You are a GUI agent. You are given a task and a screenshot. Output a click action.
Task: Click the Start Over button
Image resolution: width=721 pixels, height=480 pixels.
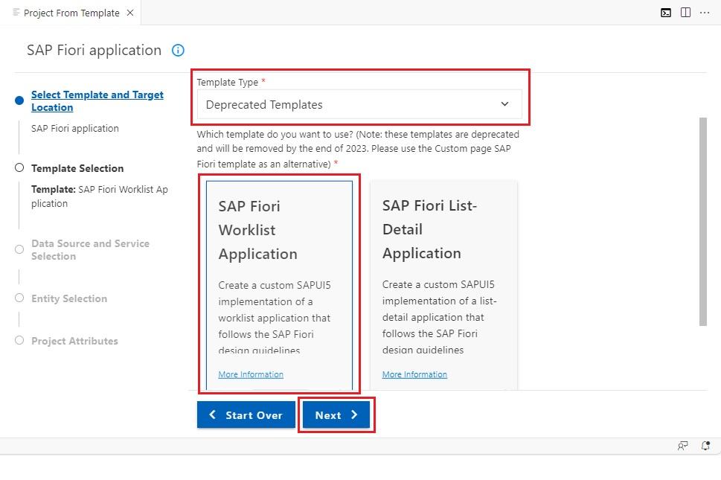point(246,415)
